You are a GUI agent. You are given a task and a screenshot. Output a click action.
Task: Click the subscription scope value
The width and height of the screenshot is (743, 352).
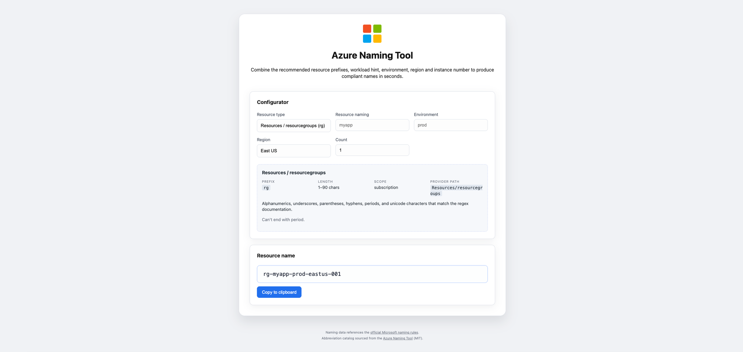(x=386, y=188)
